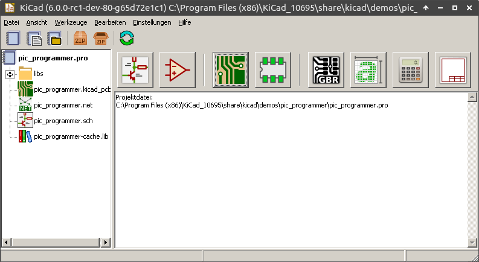Click the Projektdatei path text
The height and width of the screenshot is (262, 479).
(252, 105)
